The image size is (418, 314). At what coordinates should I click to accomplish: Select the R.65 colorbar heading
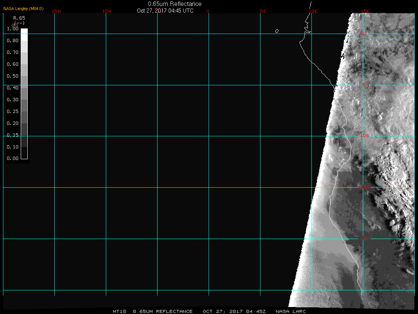(x=18, y=18)
